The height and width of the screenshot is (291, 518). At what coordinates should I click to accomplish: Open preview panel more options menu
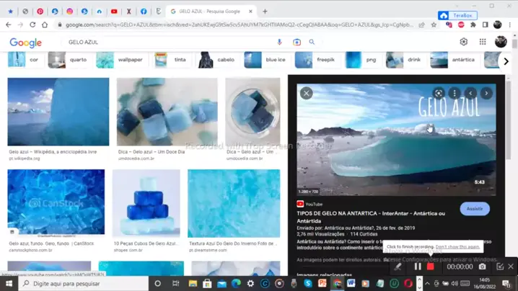pyautogui.click(x=455, y=94)
